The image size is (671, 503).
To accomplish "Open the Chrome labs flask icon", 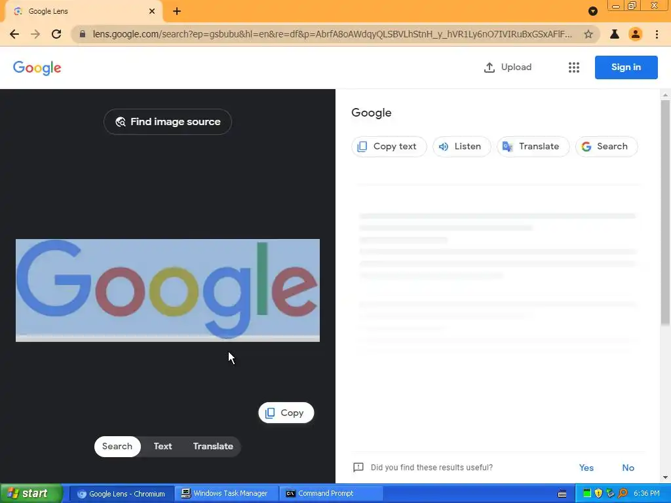I will pos(615,34).
